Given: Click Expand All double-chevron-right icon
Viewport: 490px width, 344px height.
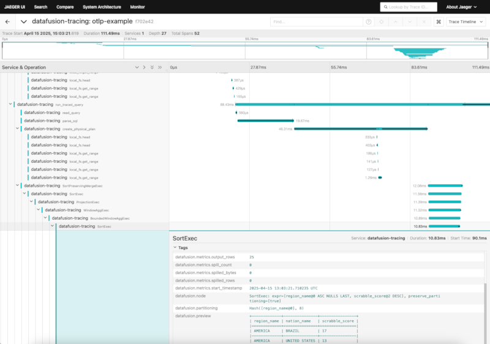Looking at the screenshot, I should pyautogui.click(x=160, y=67).
